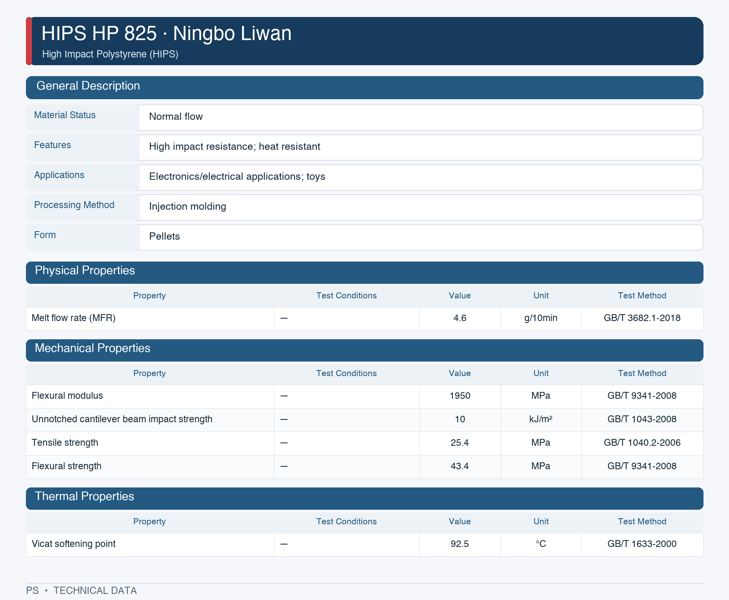
Task: Click the Mechanical Properties section header
Action: pyautogui.click(x=364, y=350)
